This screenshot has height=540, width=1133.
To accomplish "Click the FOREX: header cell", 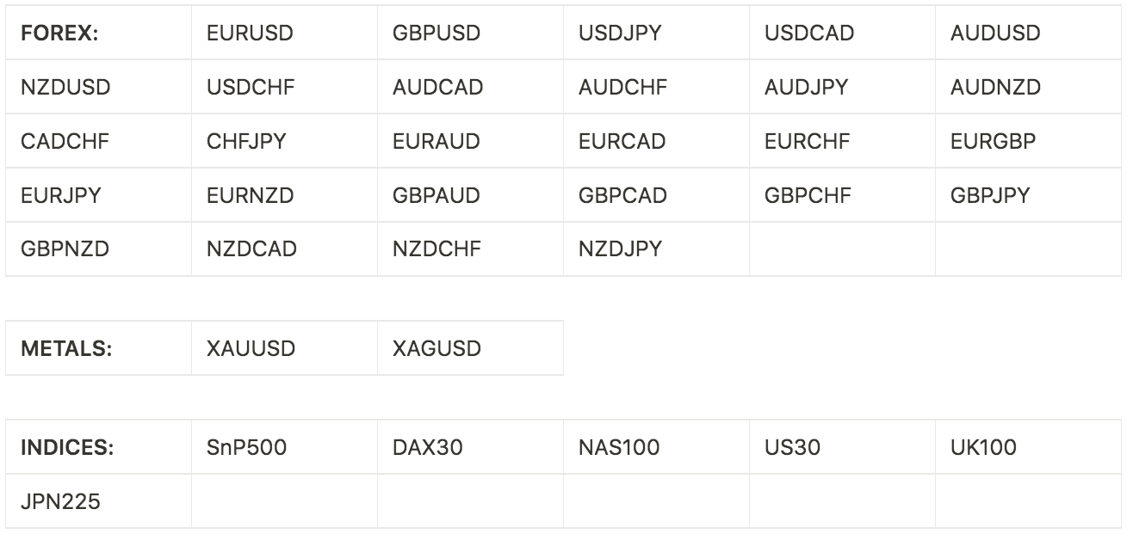I will tap(98, 33).
